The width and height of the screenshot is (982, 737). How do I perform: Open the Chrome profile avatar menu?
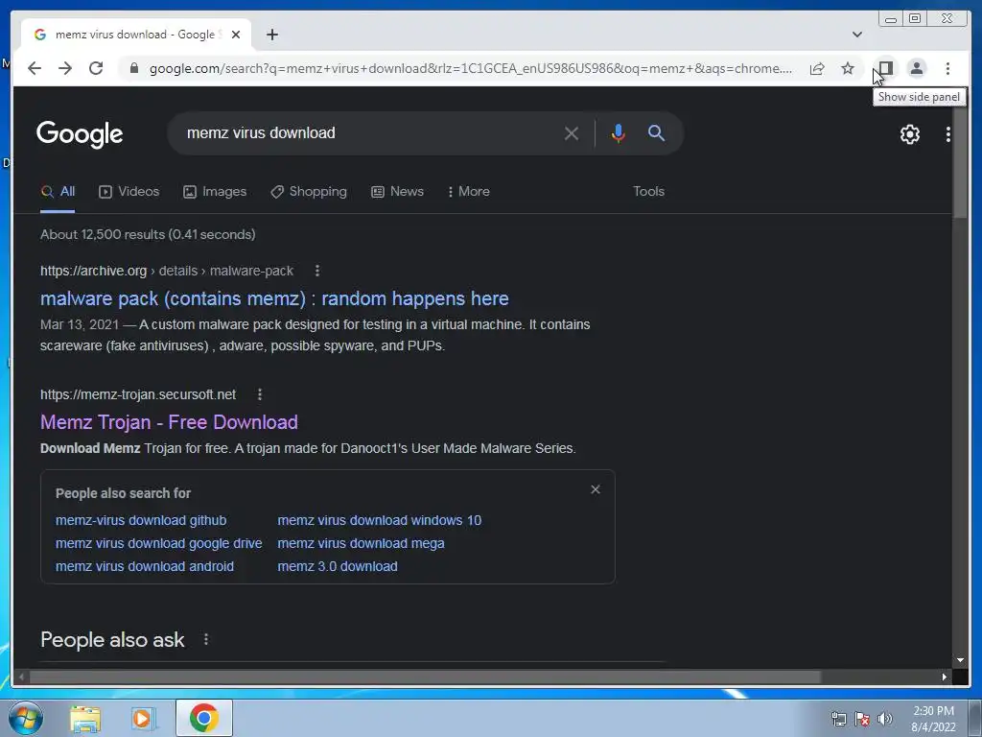click(x=916, y=68)
